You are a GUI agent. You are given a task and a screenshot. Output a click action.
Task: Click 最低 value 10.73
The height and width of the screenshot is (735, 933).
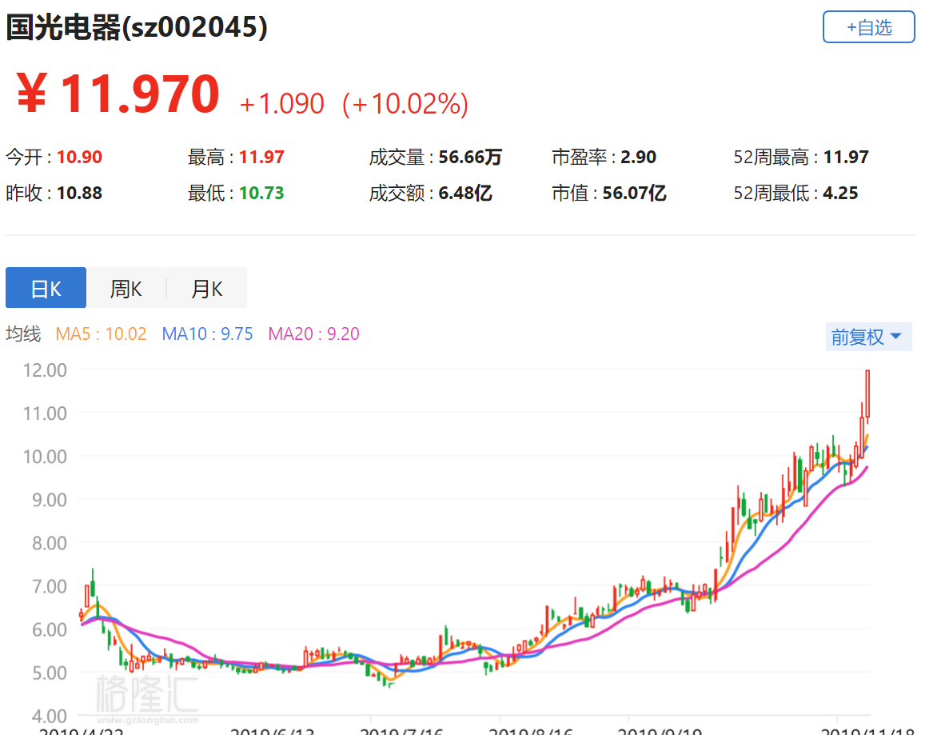coord(261,193)
